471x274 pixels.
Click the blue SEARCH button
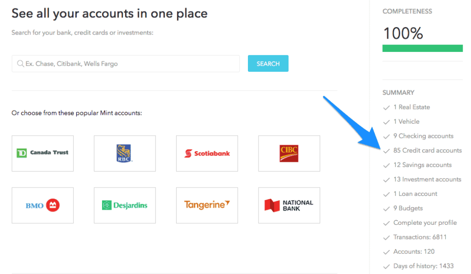(268, 64)
